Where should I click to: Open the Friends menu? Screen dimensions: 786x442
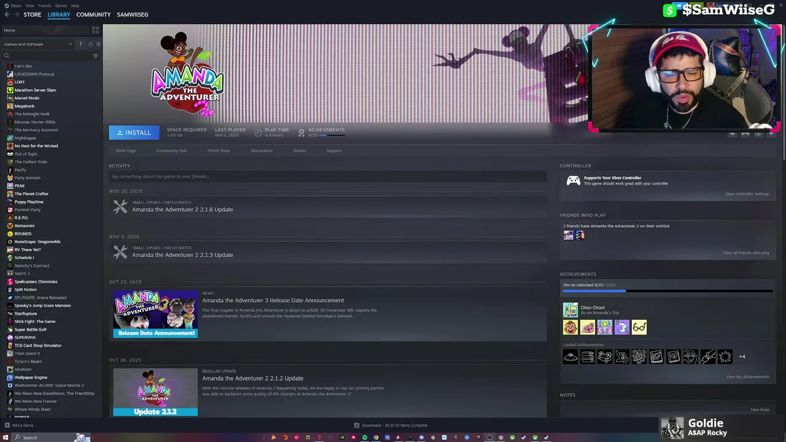[x=45, y=6]
